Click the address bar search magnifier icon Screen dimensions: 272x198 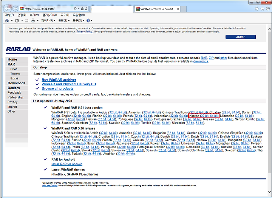[x=75, y=9]
